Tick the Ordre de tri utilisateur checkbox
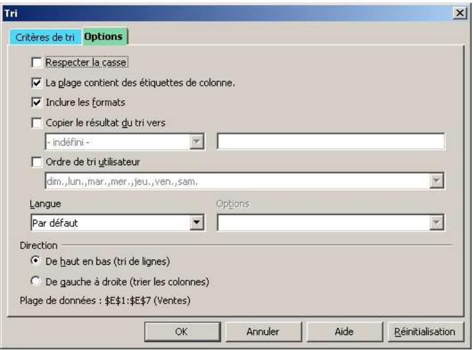The width and height of the screenshot is (473, 350). pos(37,162)
